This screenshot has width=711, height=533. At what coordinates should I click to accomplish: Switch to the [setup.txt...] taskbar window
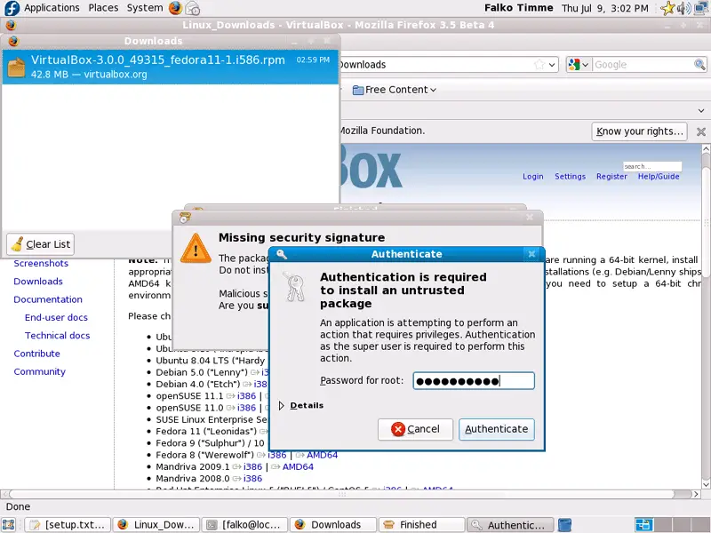(68, 525)
